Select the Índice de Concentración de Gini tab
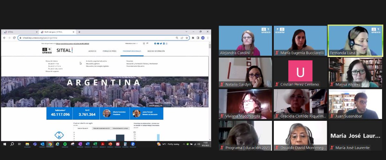This screenshot has width=386, height=160. [101, 128]
